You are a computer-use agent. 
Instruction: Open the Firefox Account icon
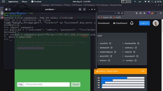(144, 13)
